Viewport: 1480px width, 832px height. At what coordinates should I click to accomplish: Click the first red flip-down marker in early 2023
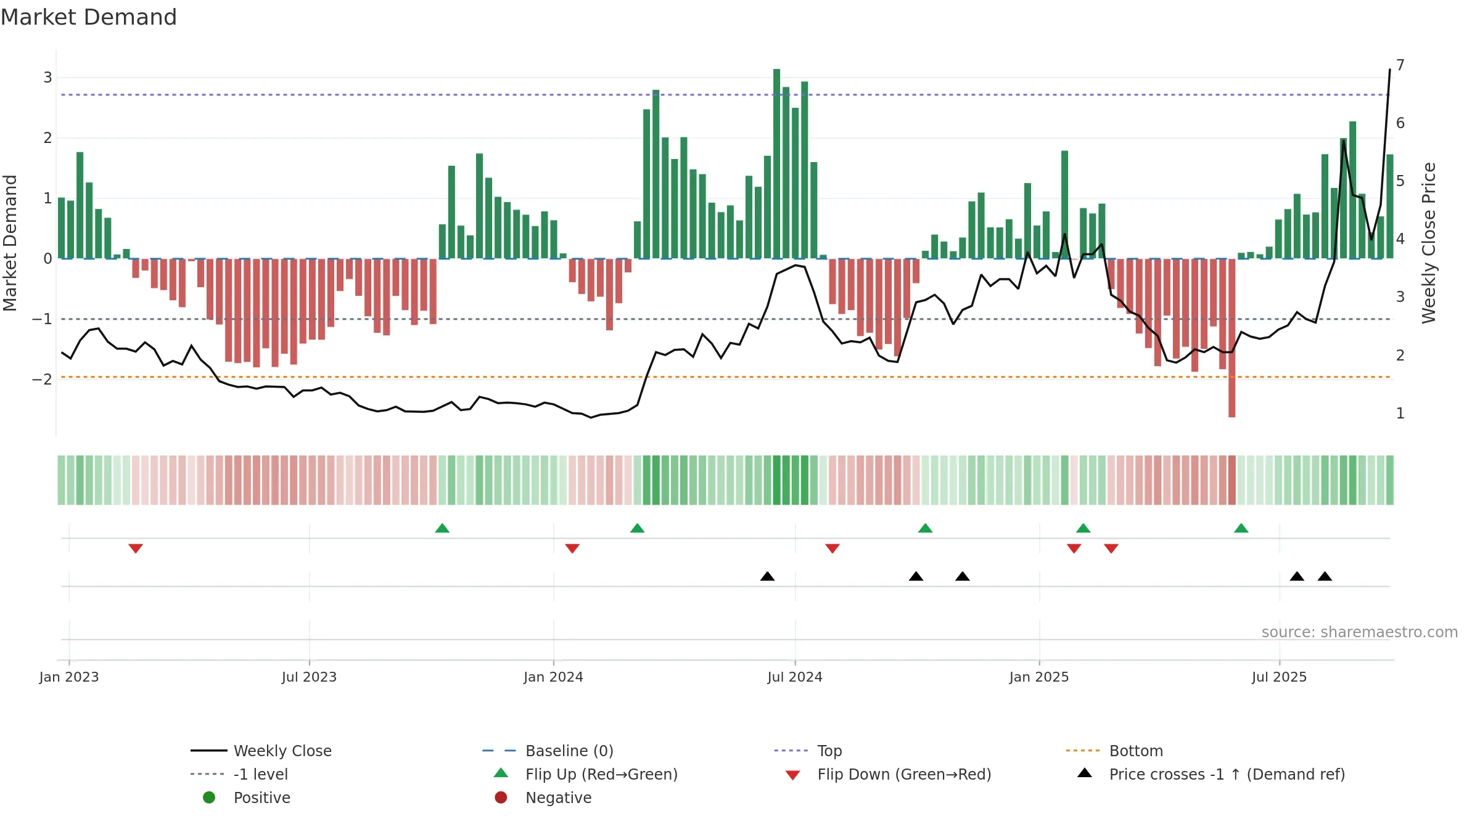tap(136, 549)
